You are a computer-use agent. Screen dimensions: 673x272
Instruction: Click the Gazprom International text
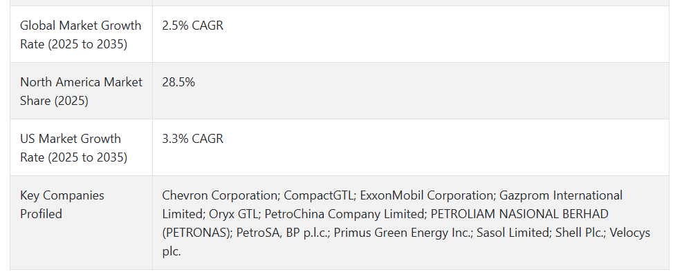pyautogui.click(x=561, y=195)
